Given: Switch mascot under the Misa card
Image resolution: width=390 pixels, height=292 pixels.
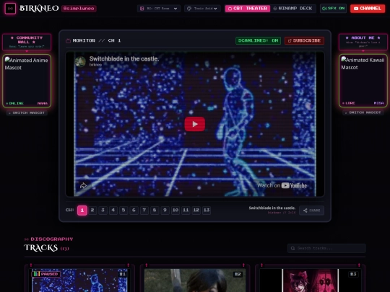Looking at the screenshot, I should (x=363, y=112).
